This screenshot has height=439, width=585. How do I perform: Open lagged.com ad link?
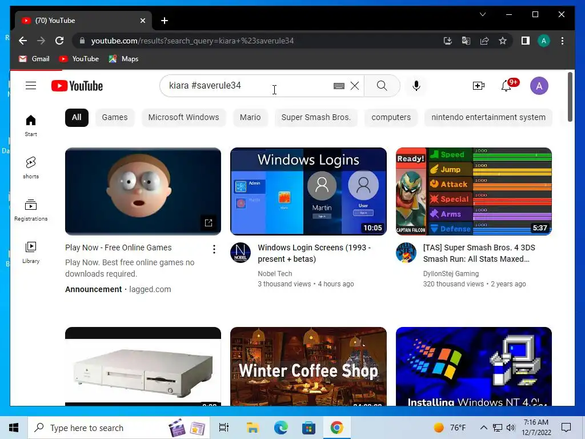pos(150,289)
